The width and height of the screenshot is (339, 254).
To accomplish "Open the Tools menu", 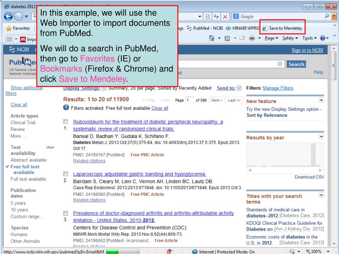I will pos(310,38).
